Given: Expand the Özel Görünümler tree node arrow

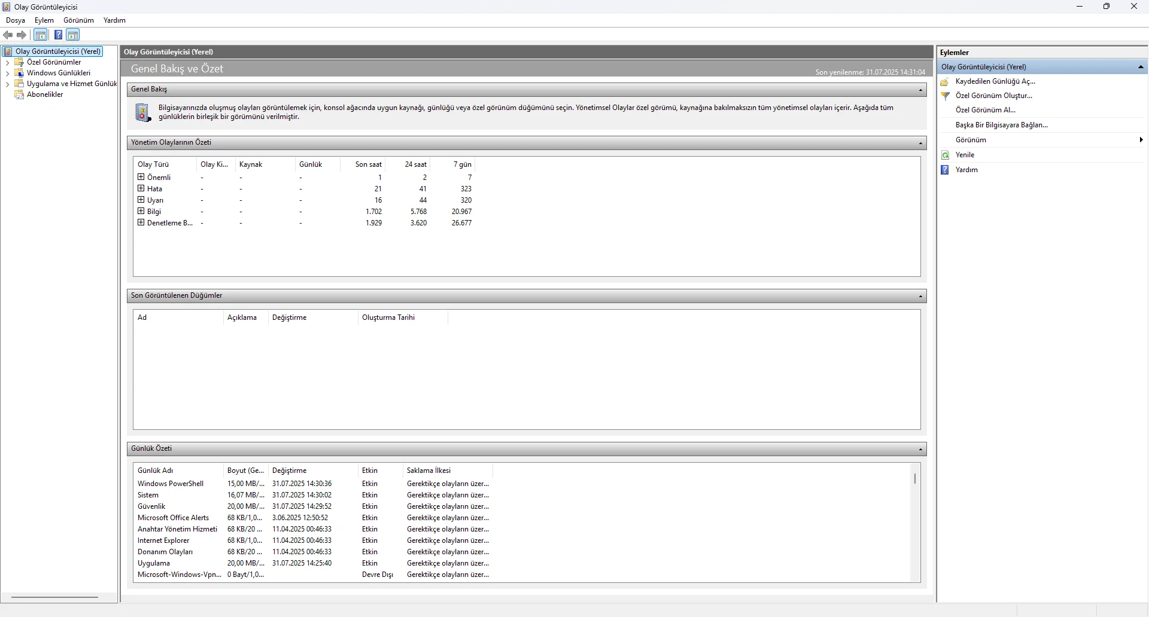Looking at the screenshot, I should pyautogui.click(x=7, y=62).
